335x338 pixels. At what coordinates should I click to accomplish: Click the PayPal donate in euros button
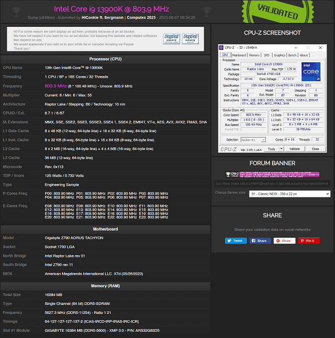[x=190, y=39]
